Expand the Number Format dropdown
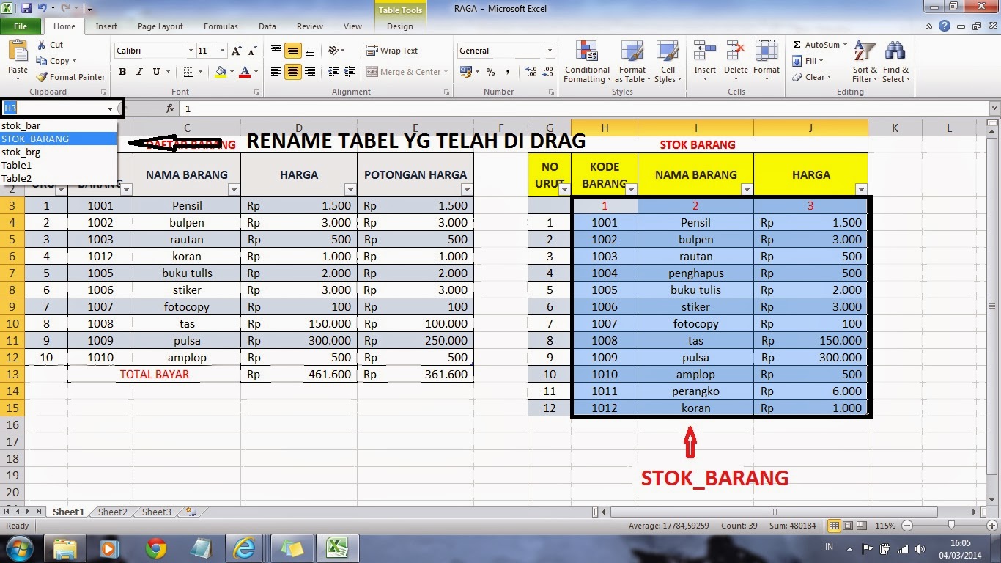 pos(550,51)
